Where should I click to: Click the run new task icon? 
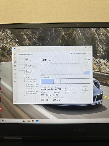tap(71, 53)
